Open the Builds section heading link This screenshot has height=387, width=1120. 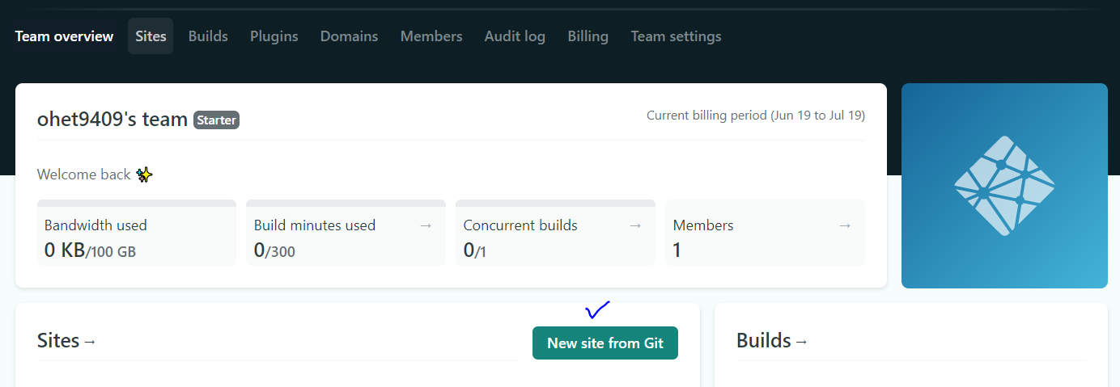pos(772,341)
